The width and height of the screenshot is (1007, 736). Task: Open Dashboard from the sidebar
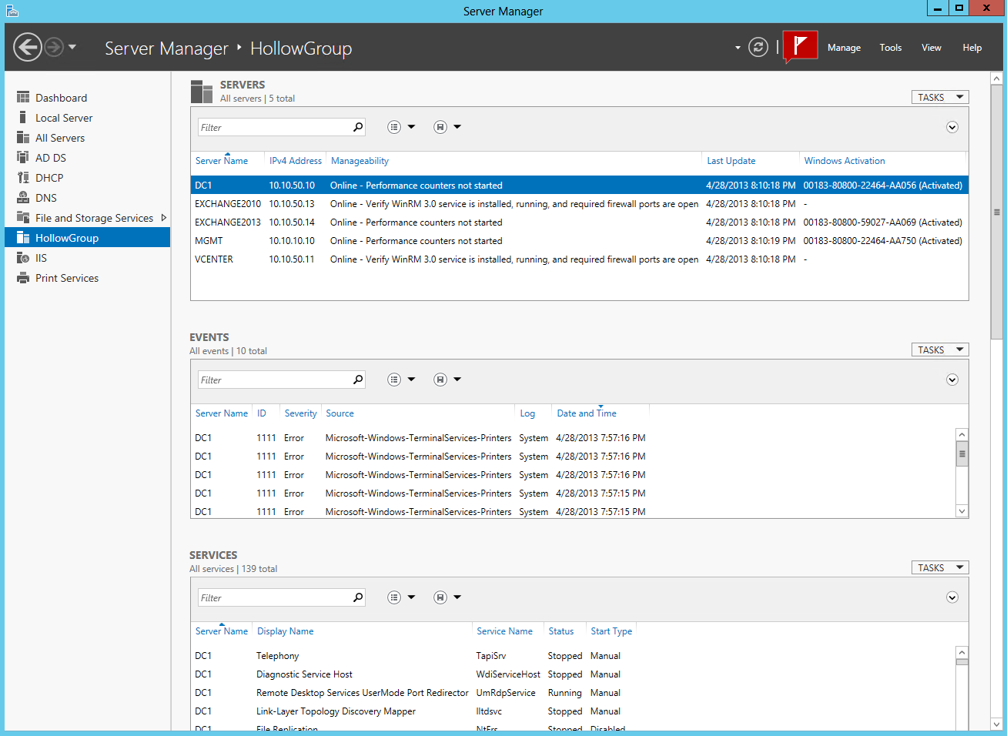(61, 98)
